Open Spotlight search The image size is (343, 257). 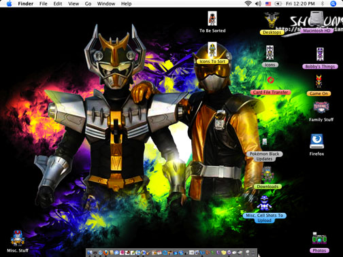(x=333, y=3)
